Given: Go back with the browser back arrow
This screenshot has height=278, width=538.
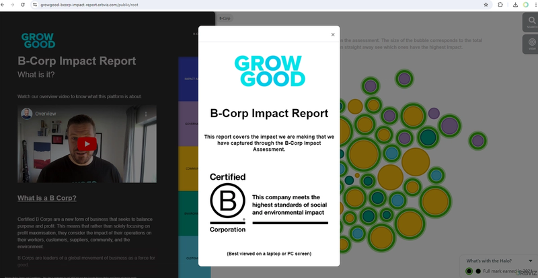Looking at the screenshot, I should tap(3, 5).
